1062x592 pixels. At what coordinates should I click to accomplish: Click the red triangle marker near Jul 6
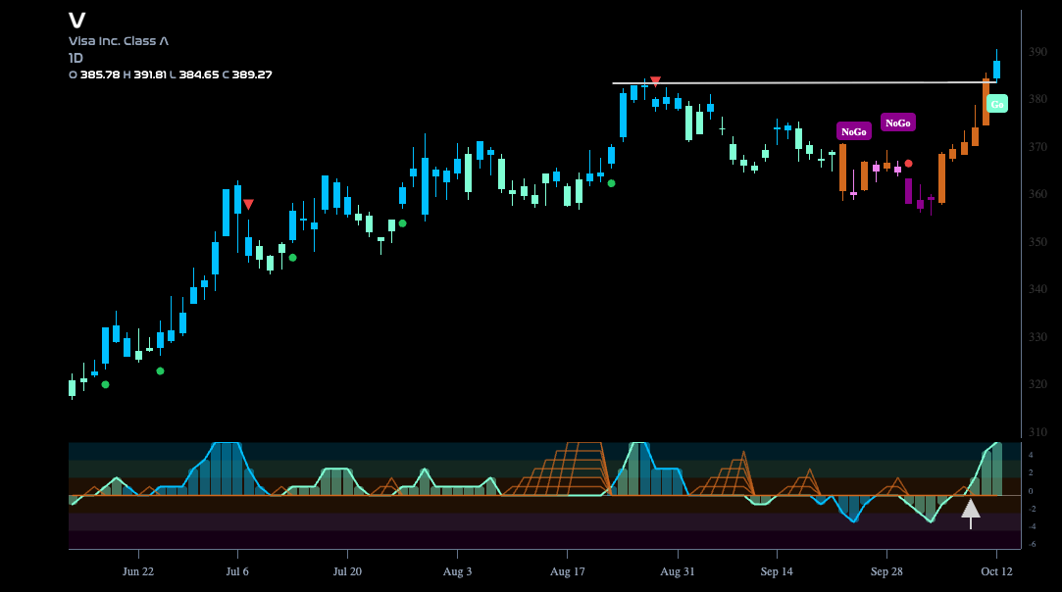248,204
